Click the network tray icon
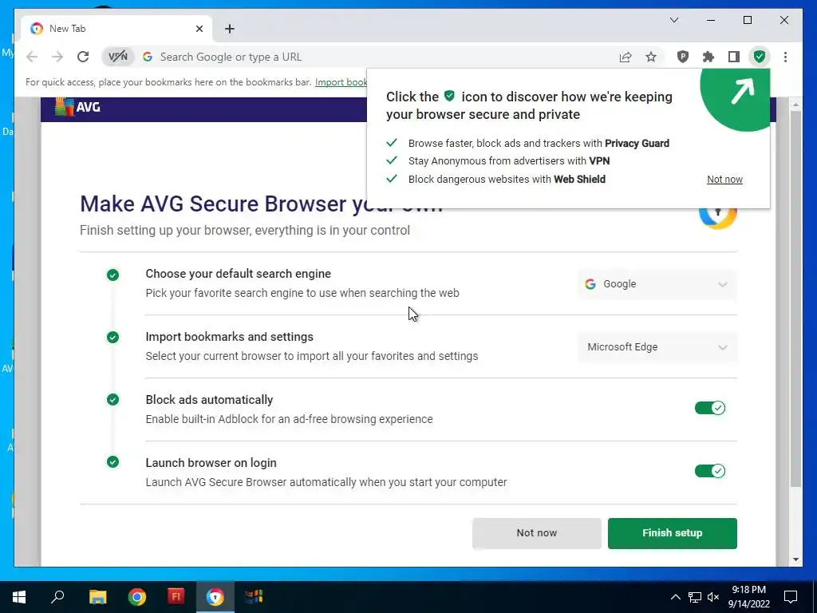 tap(695, 597)
